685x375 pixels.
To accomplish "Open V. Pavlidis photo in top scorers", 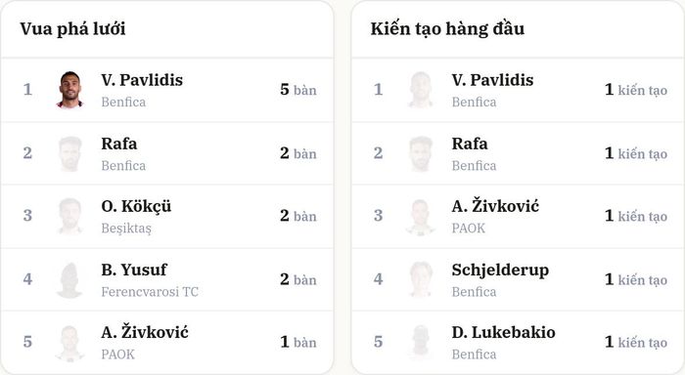I will coord(69,90).
